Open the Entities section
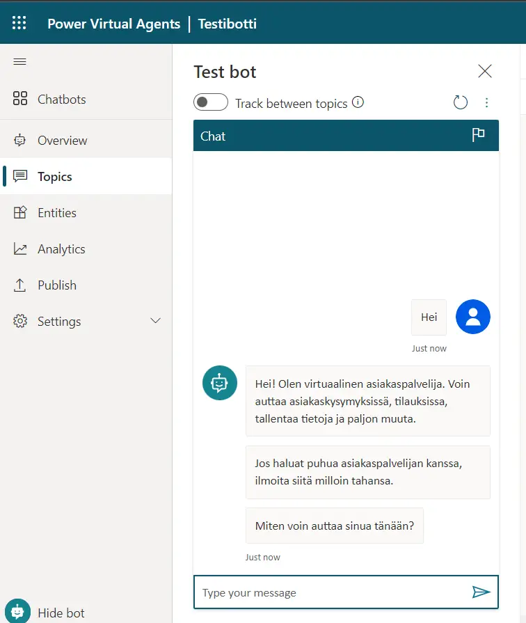Screen dimensions: 526x623 pyautogui.click(x=56, y=212)
